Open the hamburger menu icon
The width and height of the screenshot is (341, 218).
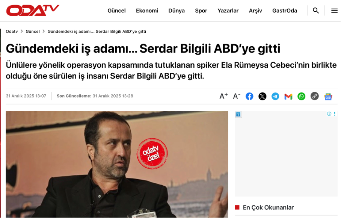coord(334,11)
